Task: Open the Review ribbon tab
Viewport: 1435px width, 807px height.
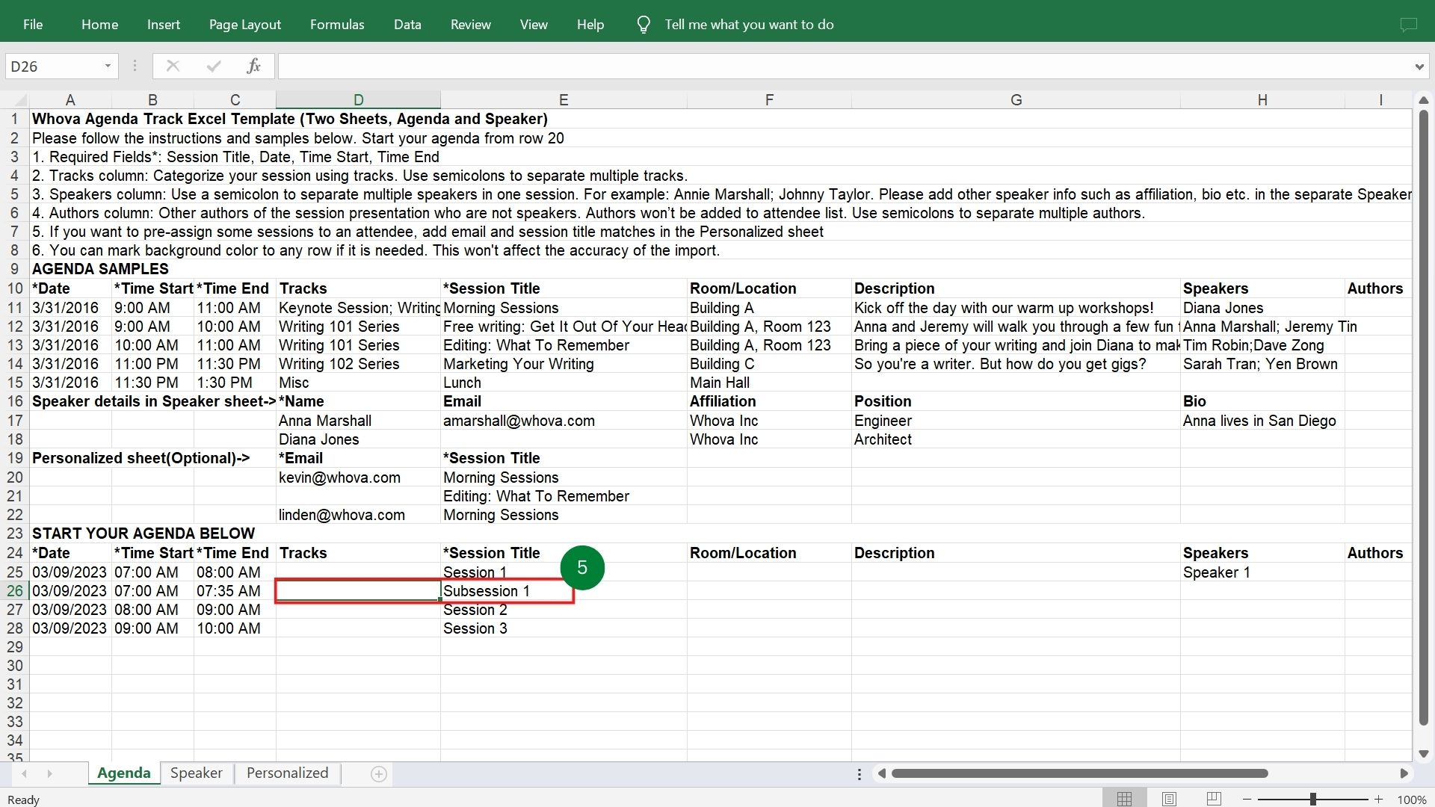Action: 470,25
